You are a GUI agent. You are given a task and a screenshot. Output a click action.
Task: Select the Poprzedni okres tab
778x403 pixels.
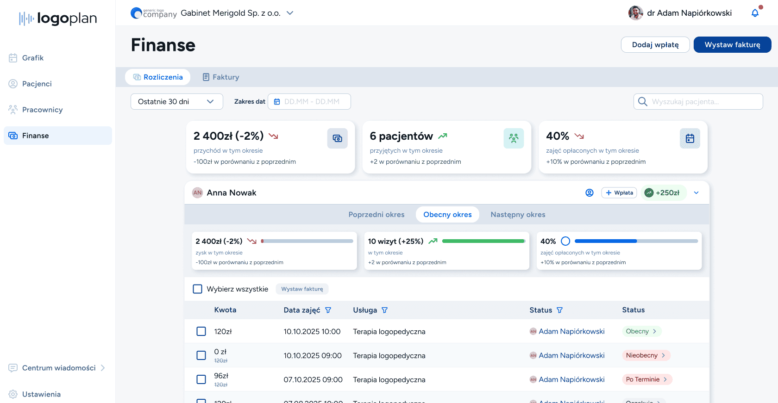click(x=376, y=215)
